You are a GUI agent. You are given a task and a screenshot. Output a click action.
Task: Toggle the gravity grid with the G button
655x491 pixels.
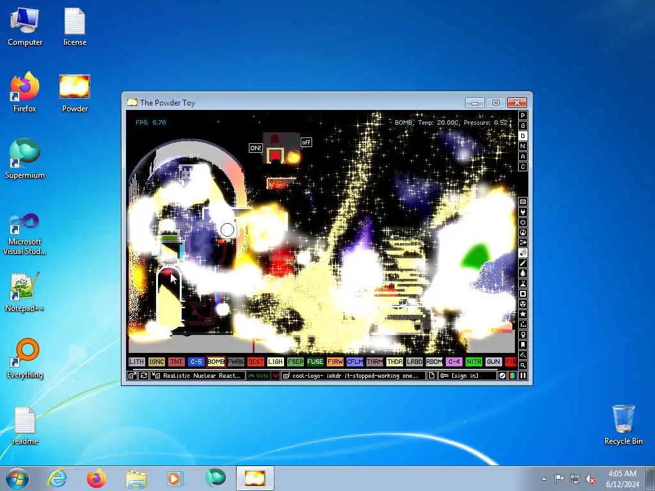523,126
